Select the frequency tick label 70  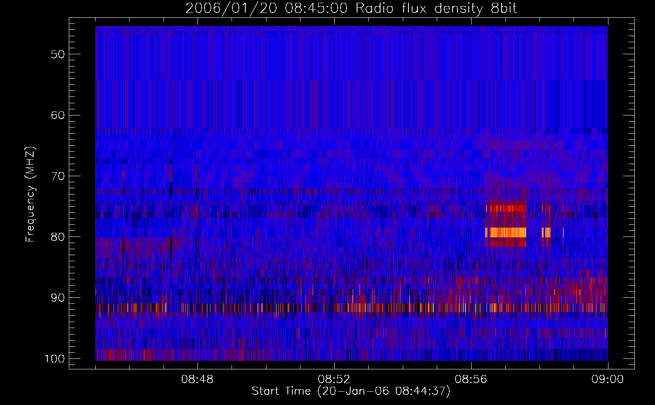coord(57,176)
